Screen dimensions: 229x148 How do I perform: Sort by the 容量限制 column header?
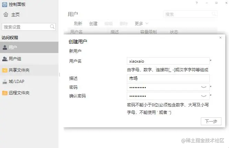click(x=149, y=32)
